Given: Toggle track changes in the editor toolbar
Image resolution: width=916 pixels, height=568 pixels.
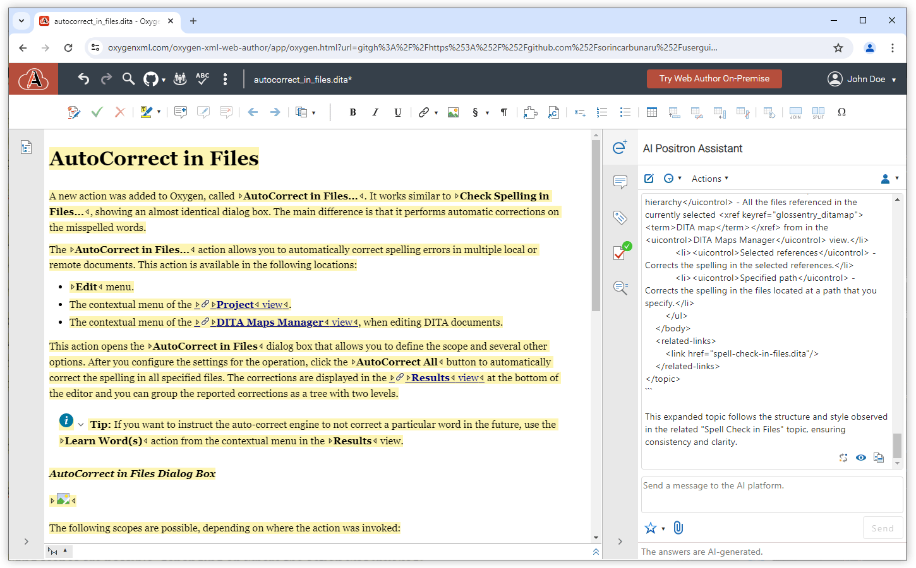Looking at the screenshot, I should tap(74, 112).
